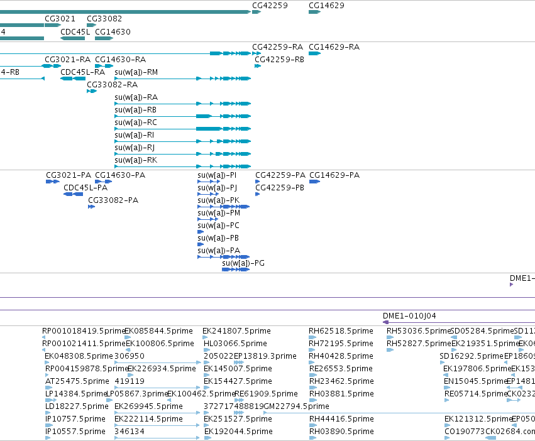535x441 pixels.
Task: Select the su(w[a])-RI transcript label
Action: 135,135
